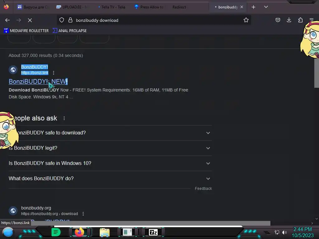Switch to the Press Allow to tab
Viewport: 319px width, 239px height.
(149, 7)
